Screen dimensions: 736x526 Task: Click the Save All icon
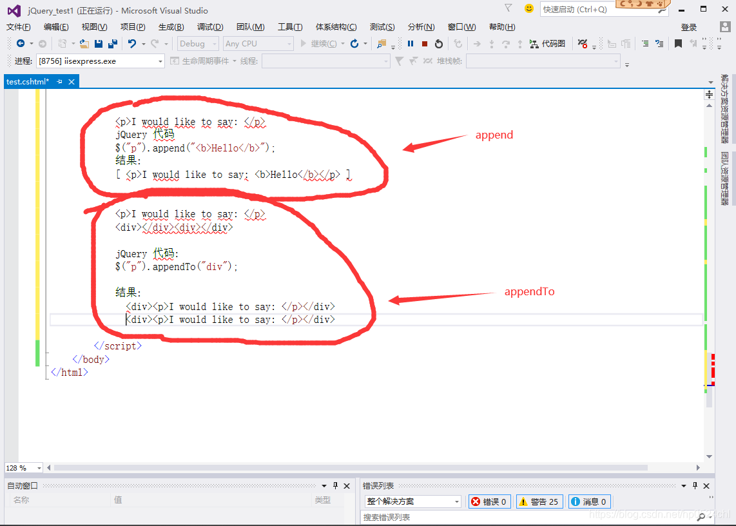[x=113, y=44]
